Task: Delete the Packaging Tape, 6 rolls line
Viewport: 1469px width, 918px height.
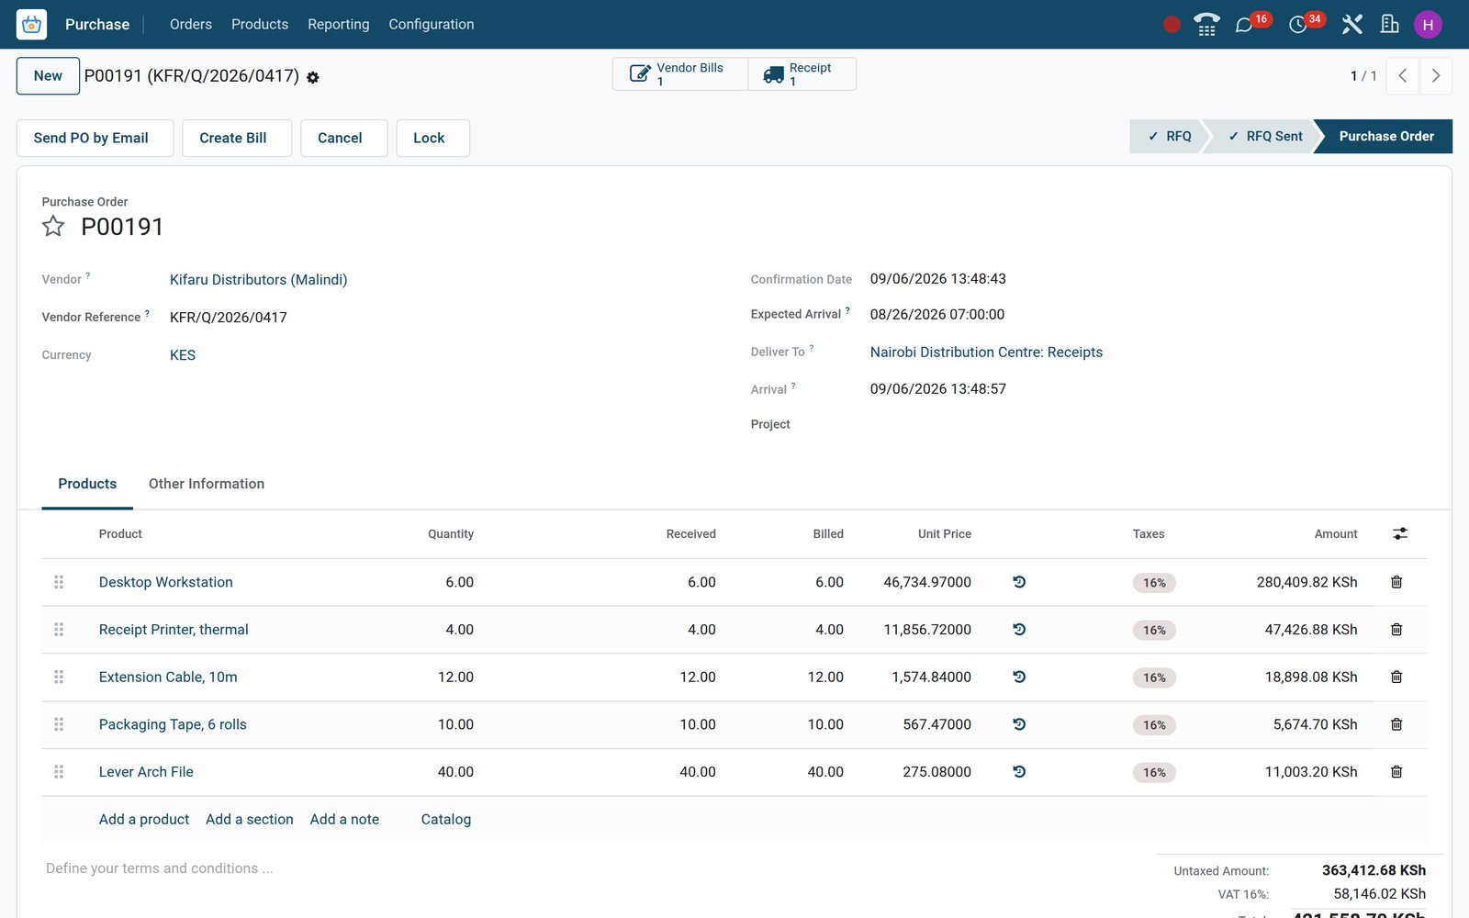Action: [x=1396, y=724]
